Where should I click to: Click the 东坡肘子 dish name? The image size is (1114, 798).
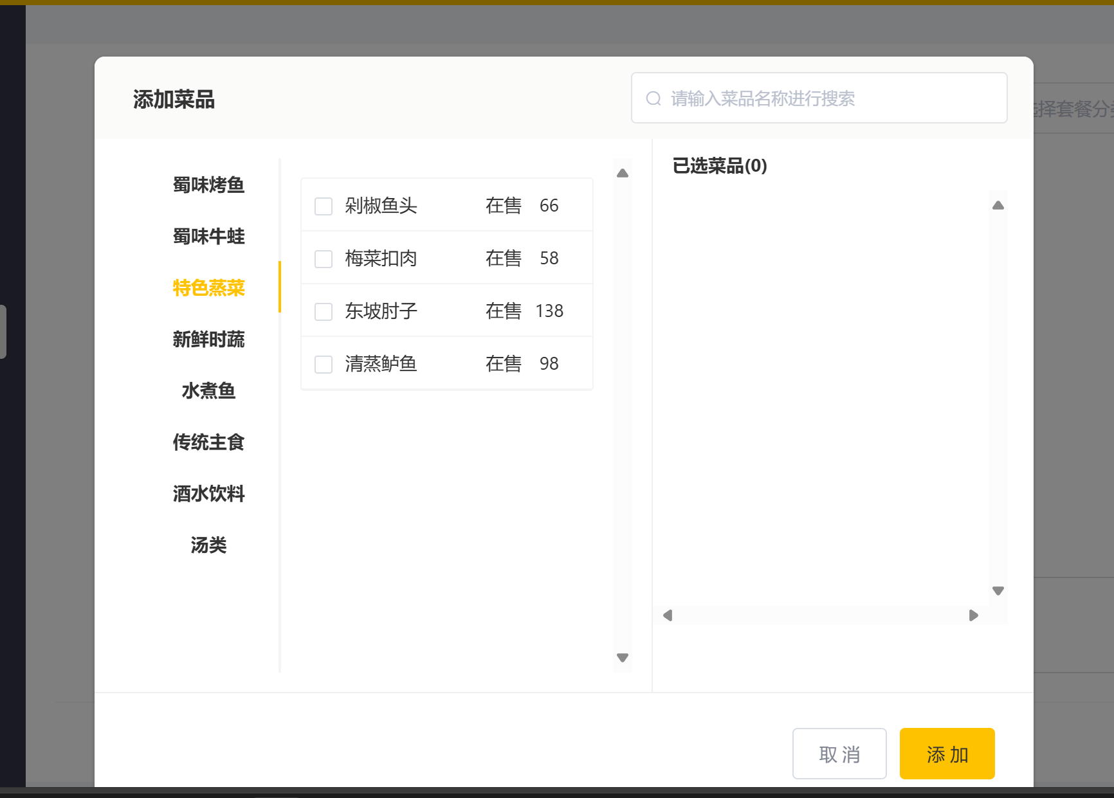(x=381, y=311)
